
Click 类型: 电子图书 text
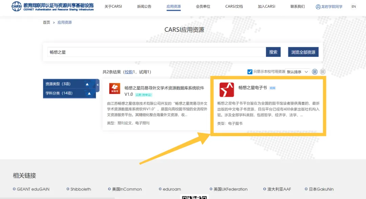(x=230, y=123)
